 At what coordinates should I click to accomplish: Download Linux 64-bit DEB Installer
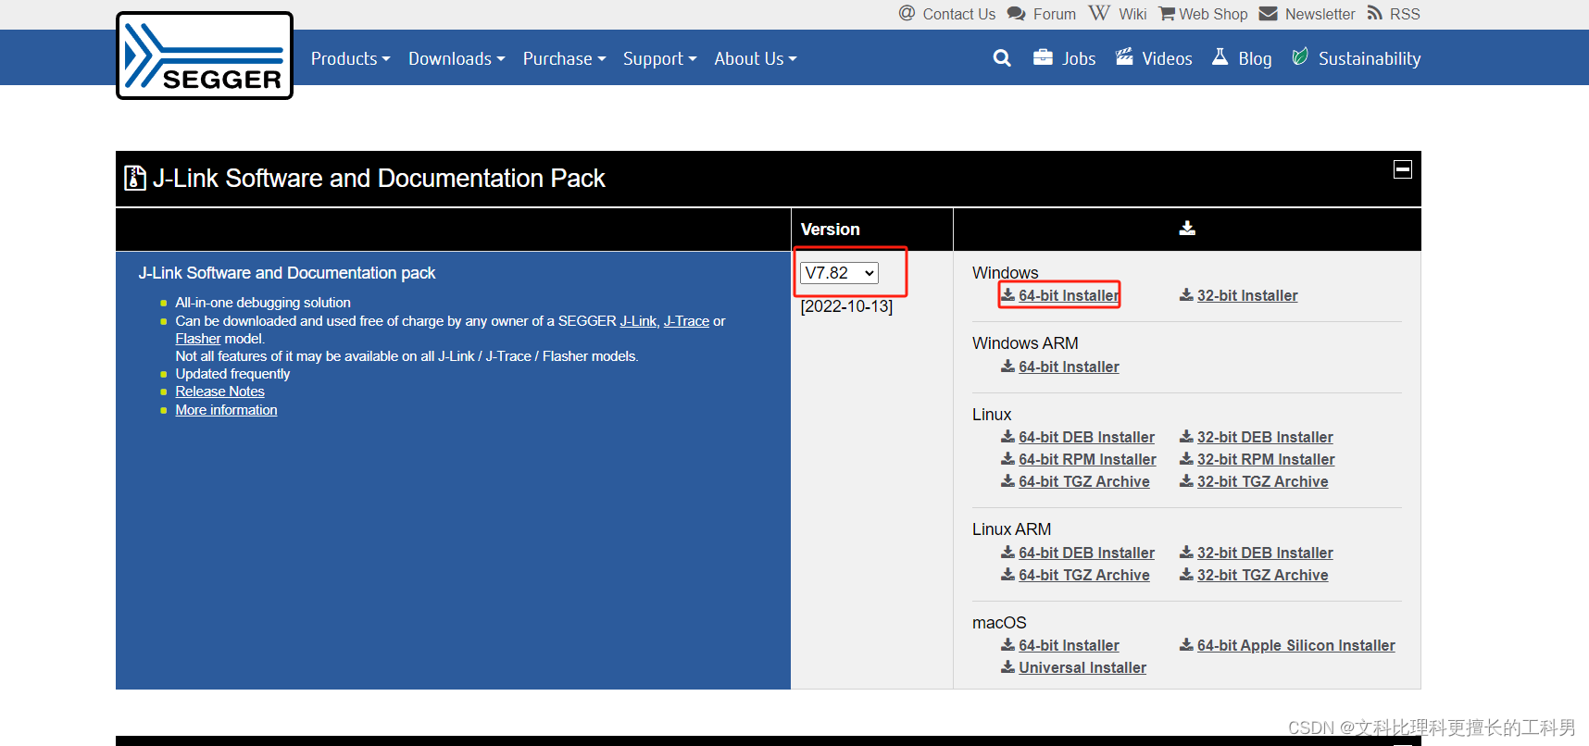1086,437
